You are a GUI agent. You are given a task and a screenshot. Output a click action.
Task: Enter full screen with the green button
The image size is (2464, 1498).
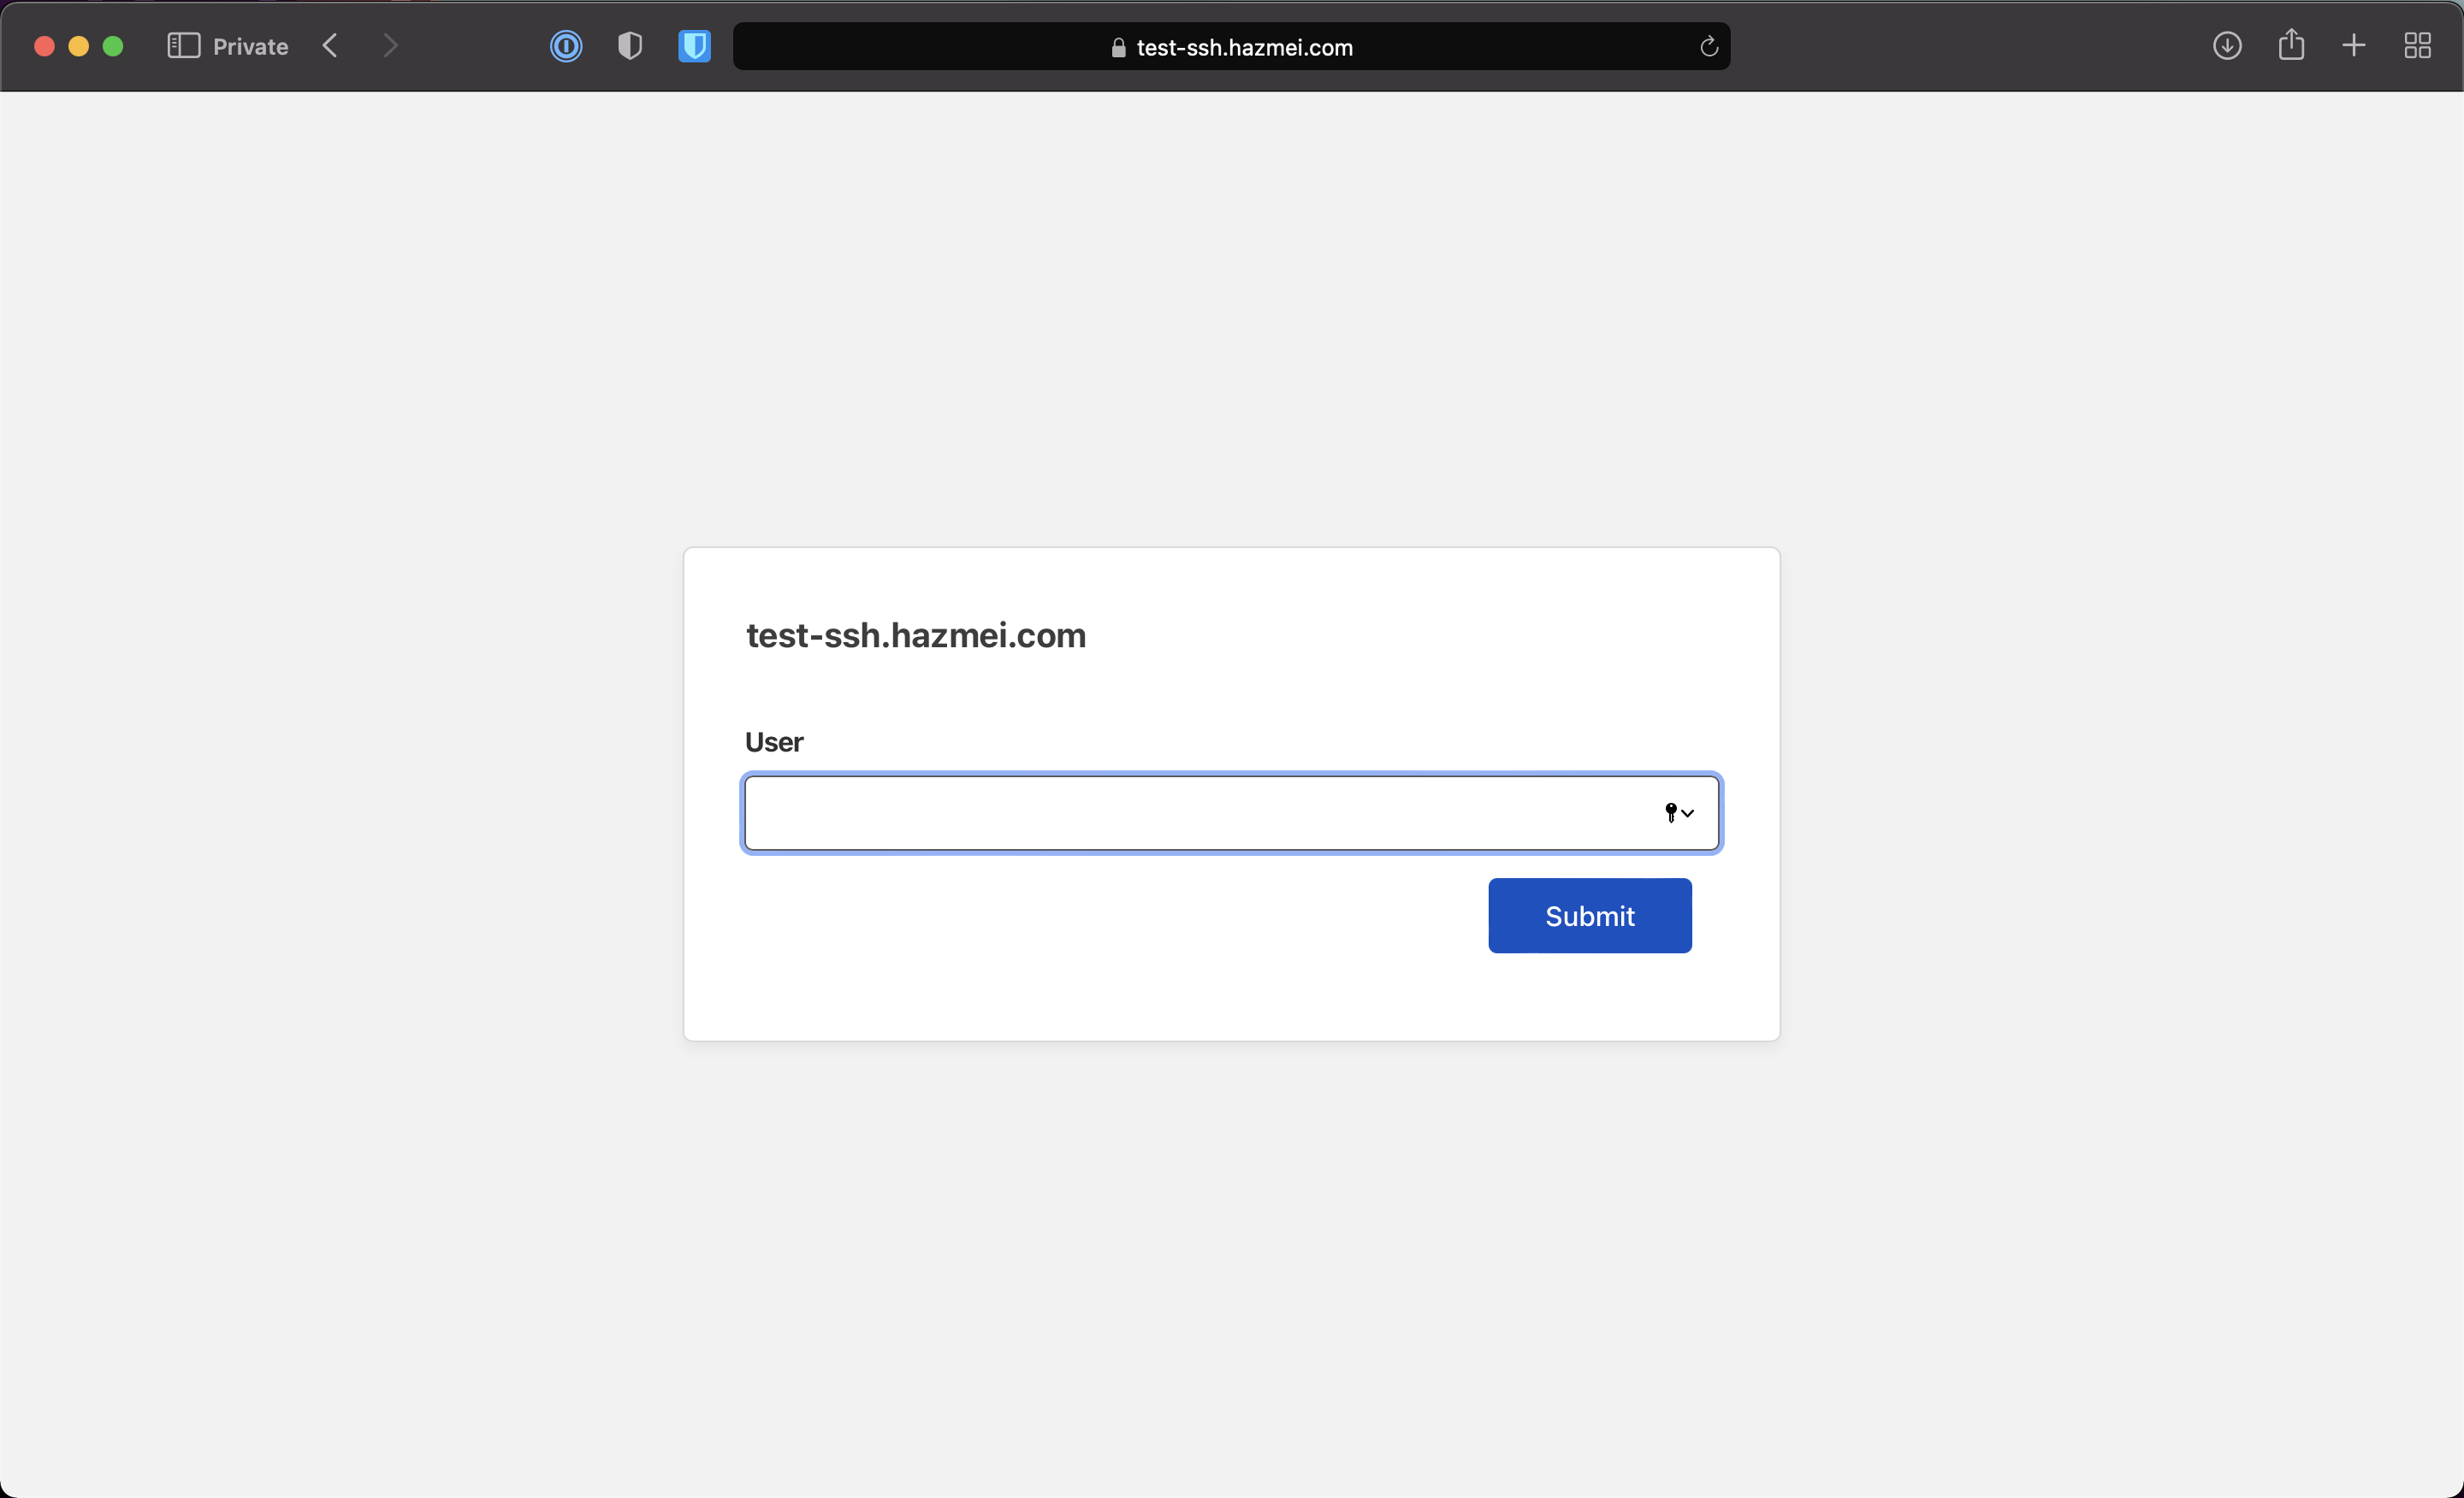tap(113, 46)
